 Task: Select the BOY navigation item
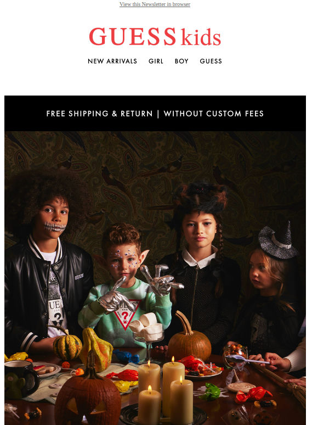coord(181,61)
